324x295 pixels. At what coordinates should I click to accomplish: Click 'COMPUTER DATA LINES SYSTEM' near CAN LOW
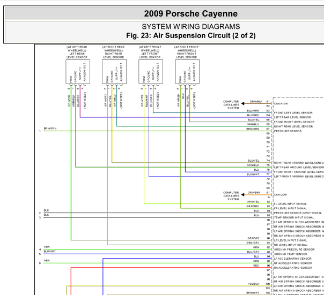click(231, 196)
